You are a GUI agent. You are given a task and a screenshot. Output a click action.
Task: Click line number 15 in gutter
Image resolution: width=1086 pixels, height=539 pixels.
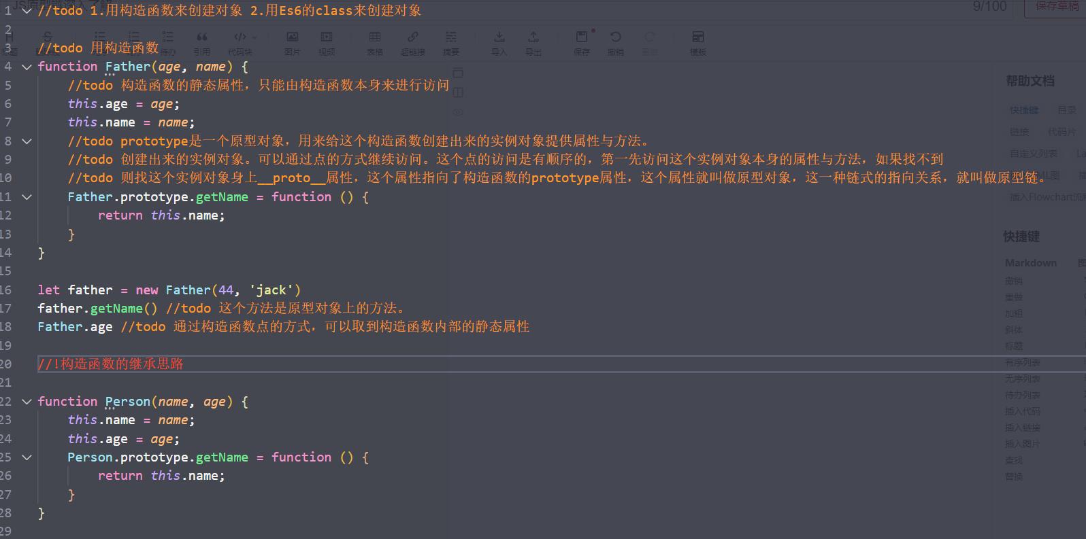coord(5,271)
